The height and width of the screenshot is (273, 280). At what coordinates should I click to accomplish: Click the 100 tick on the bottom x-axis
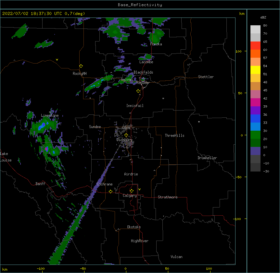click(209, 268)
